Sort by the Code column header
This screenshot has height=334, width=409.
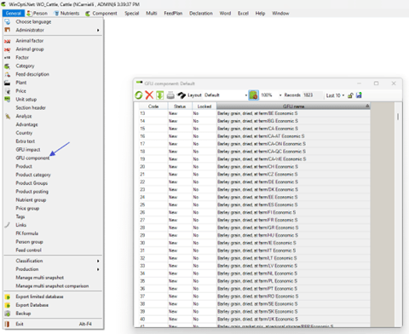pos(153,107)
